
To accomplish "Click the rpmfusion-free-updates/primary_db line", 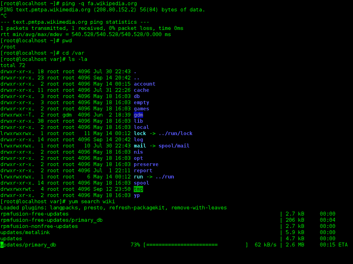I will [x=51, y=220].
